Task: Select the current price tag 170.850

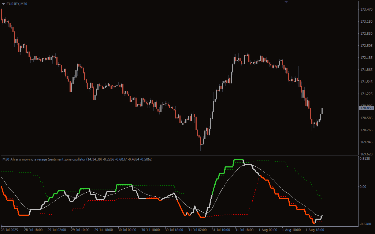Action: click(366, 108)
